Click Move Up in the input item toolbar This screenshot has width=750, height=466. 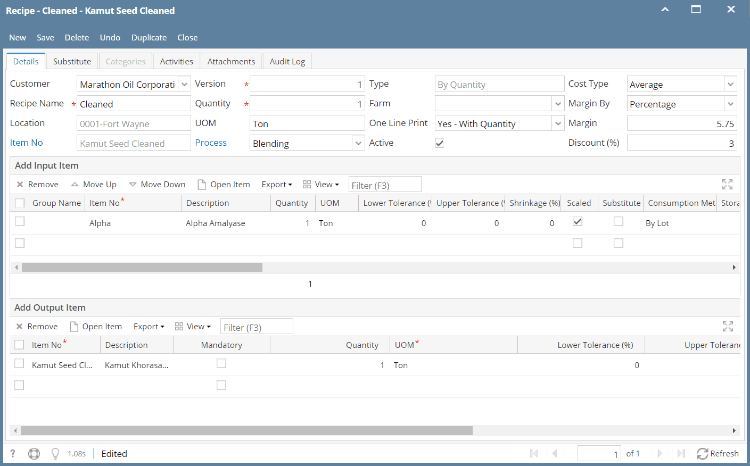(x=94, y=184)
